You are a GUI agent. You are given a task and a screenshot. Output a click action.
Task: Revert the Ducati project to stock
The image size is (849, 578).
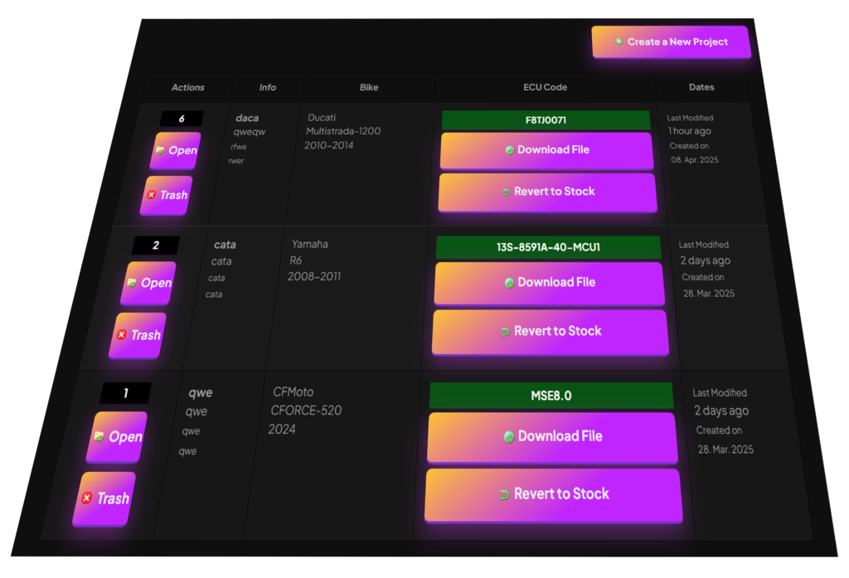(547, 192)
